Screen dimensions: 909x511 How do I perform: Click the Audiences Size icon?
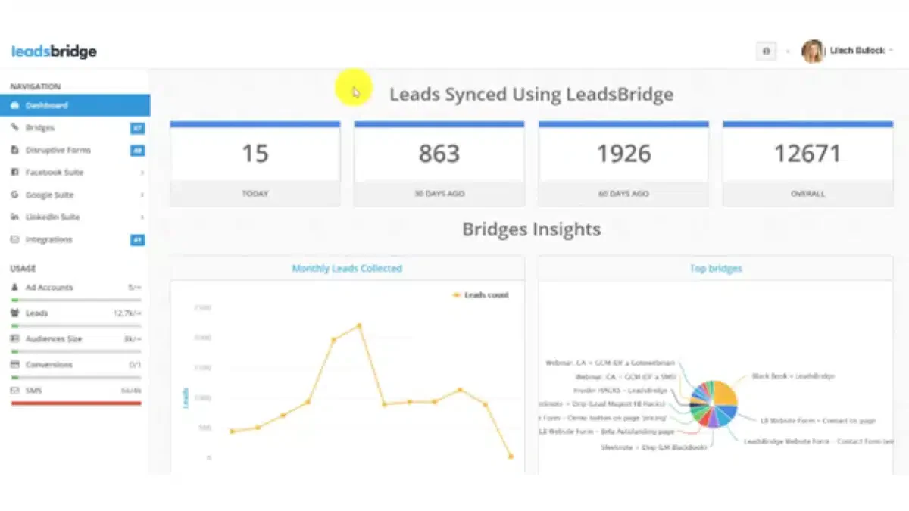pyautogui.click(x=14, y=338)
